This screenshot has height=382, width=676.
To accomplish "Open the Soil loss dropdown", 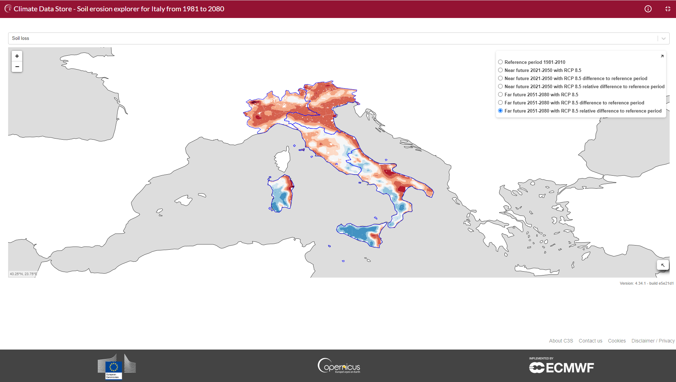I will tap(332, 38).
